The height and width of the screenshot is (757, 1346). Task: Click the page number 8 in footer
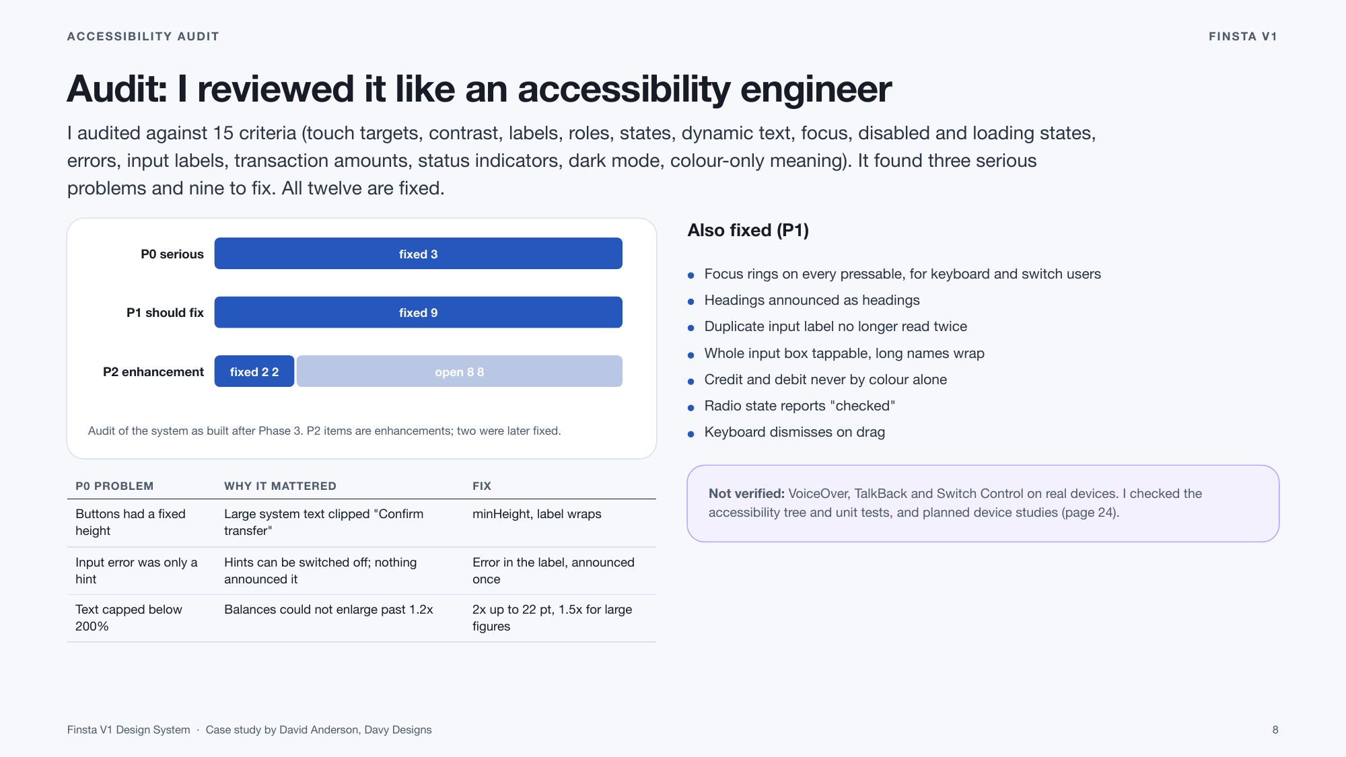(x=1275, y=729)
